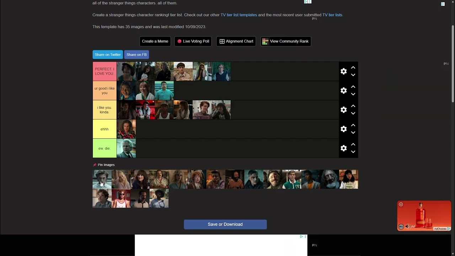The height and width of the screenshot is (256, 455).
Task: Open the Alignment Chart
Action: (x=236, y=41)
